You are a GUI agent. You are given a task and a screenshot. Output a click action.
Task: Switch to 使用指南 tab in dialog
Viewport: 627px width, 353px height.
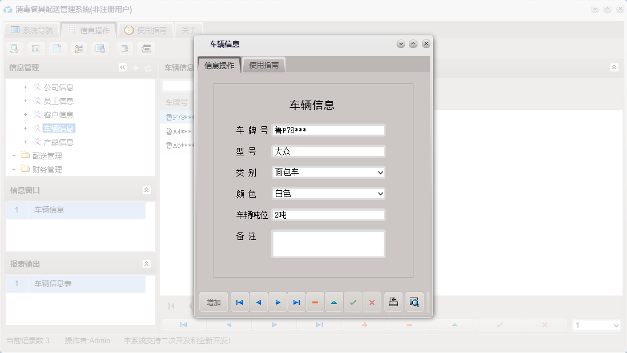click(263, 65)
